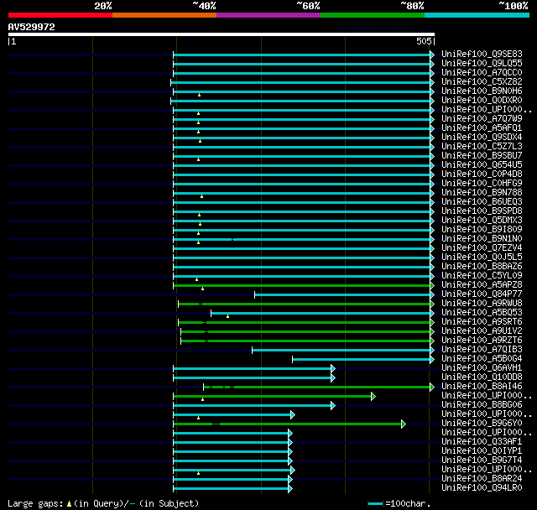537x510 pixels.
Task: Click the UniRef100_B9SPD8 entry
Action: tap(482, 211)
